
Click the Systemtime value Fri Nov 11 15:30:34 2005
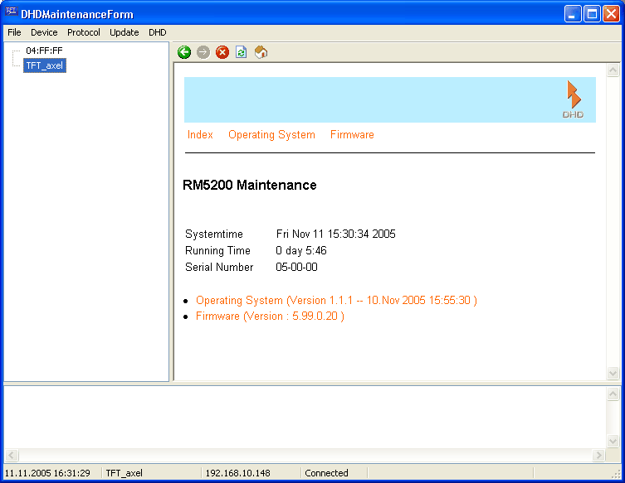point(335,234)
